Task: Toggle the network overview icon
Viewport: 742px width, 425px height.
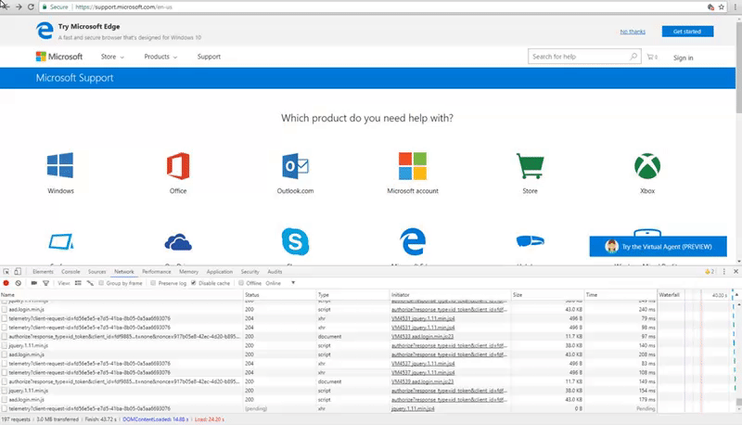Action: 90,283
